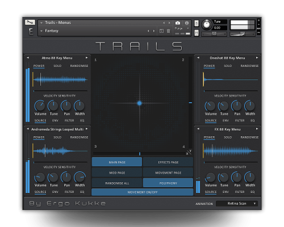Open the MAIN PAGE
This screenshot has height=227, width=284.
(x=117, y=162)
